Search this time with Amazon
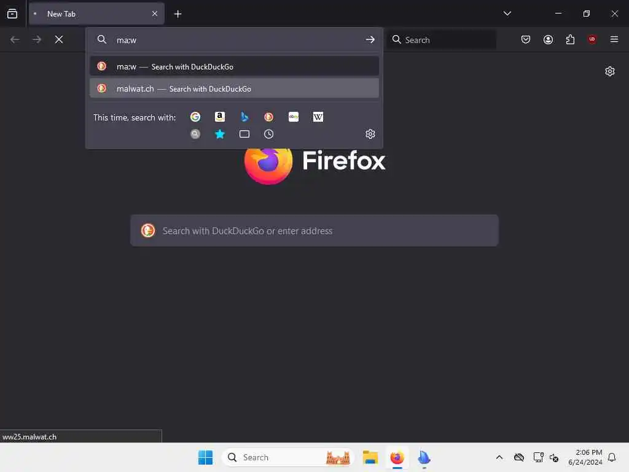The width and height of the screenshot is (629, 472). [220, 117]
